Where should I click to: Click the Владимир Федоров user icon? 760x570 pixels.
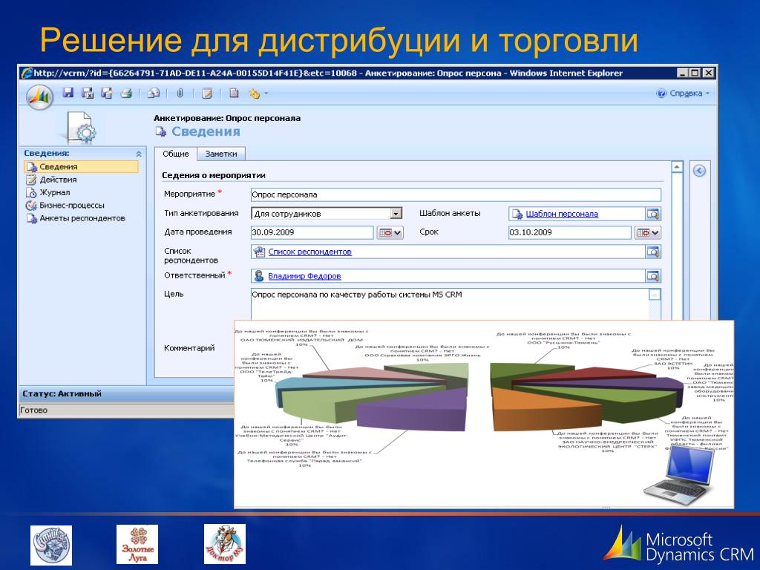[259, 276]
